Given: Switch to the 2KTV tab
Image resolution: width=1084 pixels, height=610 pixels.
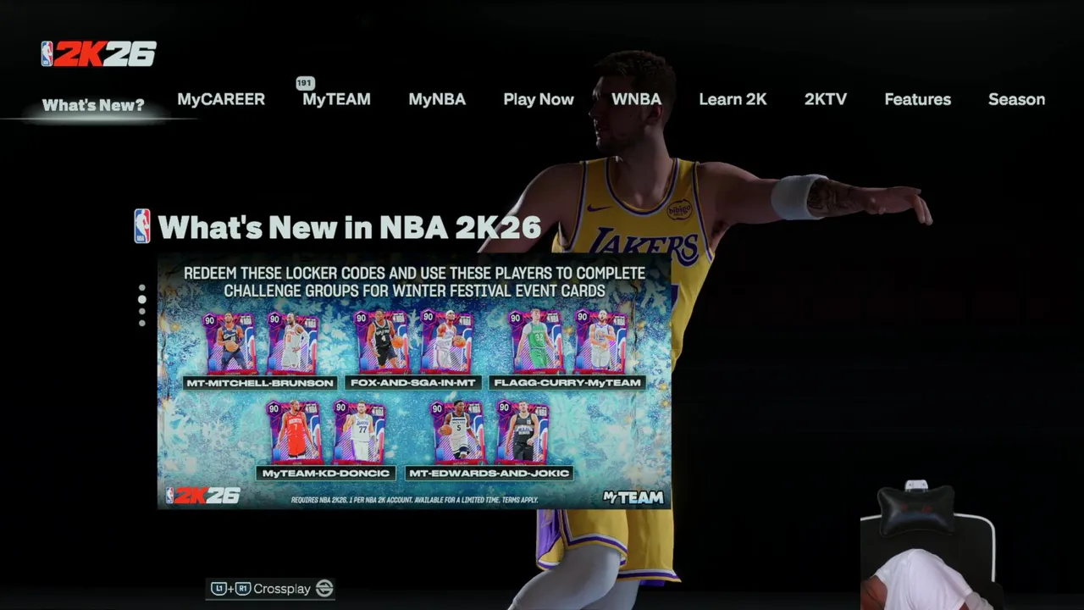Looking at the screenshot, I should click(x=826, y=99).
